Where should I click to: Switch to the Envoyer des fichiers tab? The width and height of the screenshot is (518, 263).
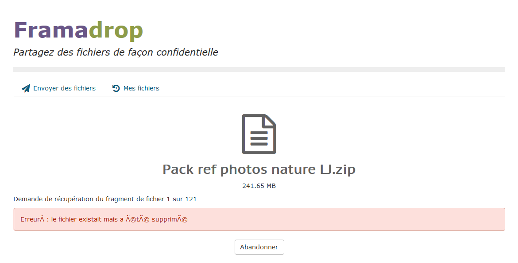pyautogui.click(x=64, y=88)
